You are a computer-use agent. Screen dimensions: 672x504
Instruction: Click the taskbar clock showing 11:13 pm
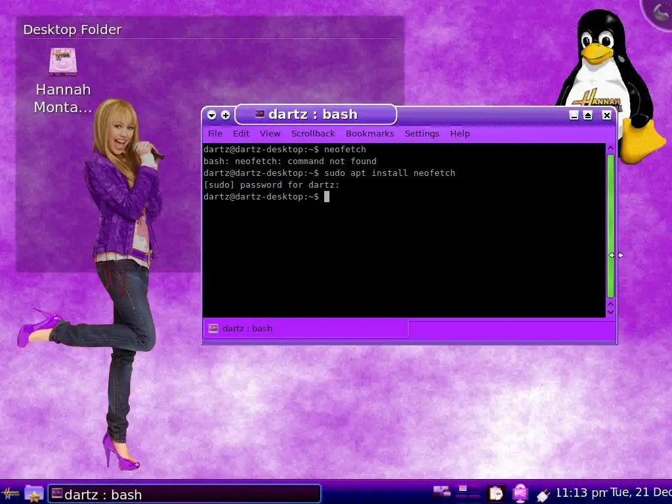coord(581,493)
